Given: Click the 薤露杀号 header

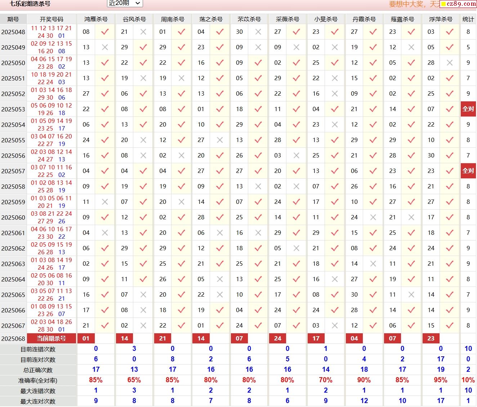Looking at the screenshot, I should click(402, 19).
